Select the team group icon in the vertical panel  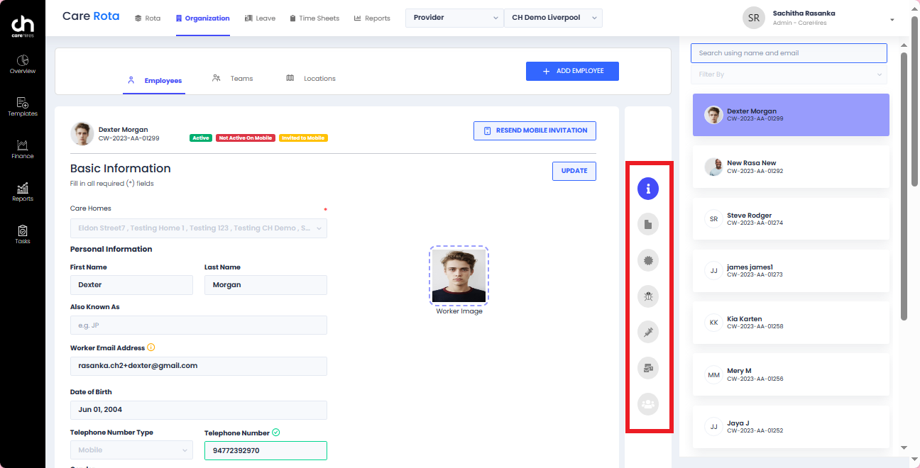[x=647, y=404]
